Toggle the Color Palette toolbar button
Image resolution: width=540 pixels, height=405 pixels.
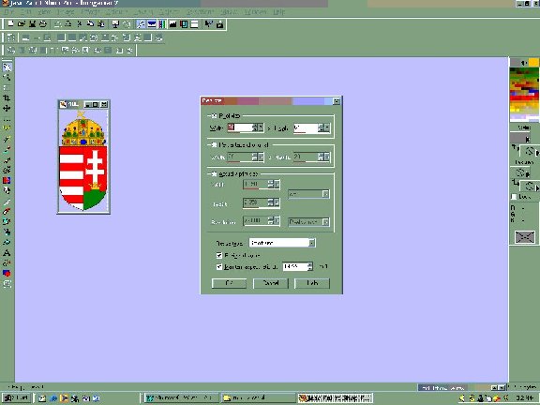162,23
